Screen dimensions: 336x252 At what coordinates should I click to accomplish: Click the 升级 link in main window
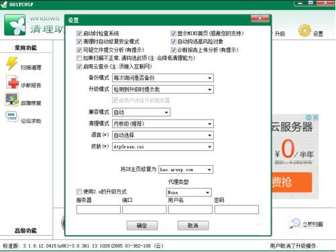tap(280, 33)
